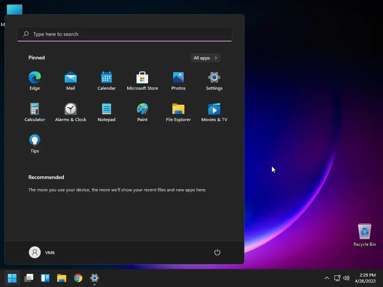Launch the Photos app
Screen dimensions: 383x287
pyautogui.click(x=178, y=81)
